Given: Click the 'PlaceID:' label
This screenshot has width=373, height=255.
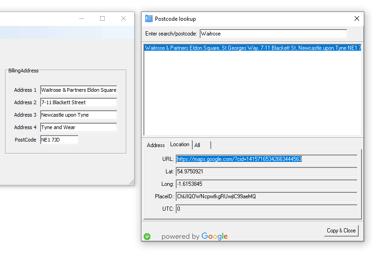Looking at the screenshot, I should pyautogui.click(x=165, y=196).
